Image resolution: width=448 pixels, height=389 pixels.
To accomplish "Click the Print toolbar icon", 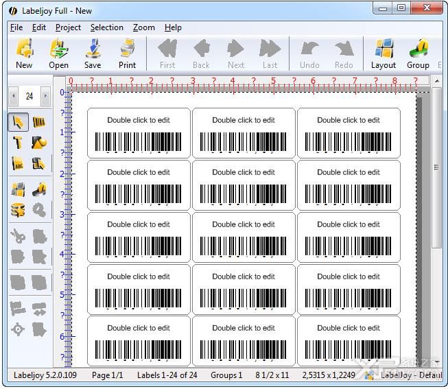I will (x=127, y=54).
